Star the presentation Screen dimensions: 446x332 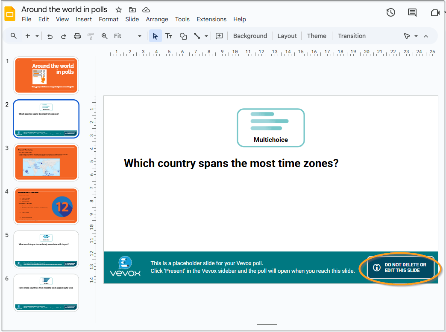tap(118, 9)
